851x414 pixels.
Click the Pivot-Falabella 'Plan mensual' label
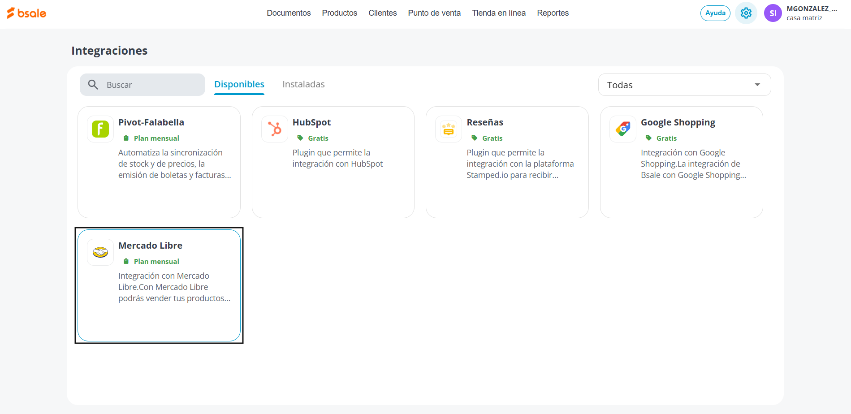[x=156, y=138]
